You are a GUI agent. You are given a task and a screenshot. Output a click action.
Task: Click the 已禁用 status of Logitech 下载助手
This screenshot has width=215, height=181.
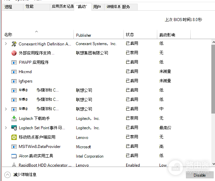click(132, 118)
